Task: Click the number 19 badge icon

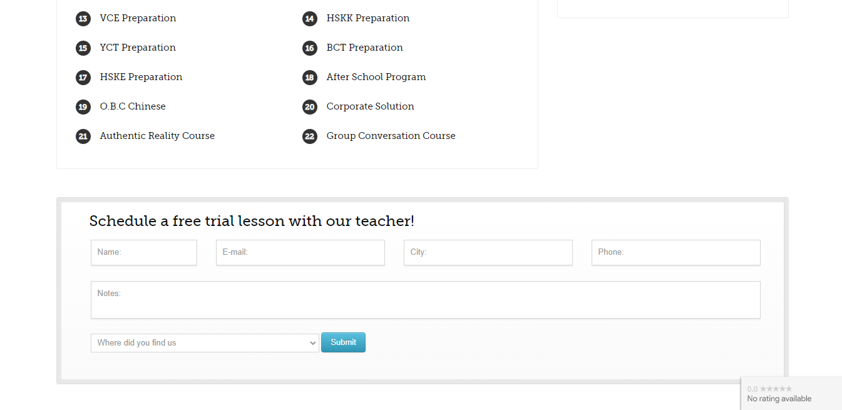Action: (x=83, y=107)
